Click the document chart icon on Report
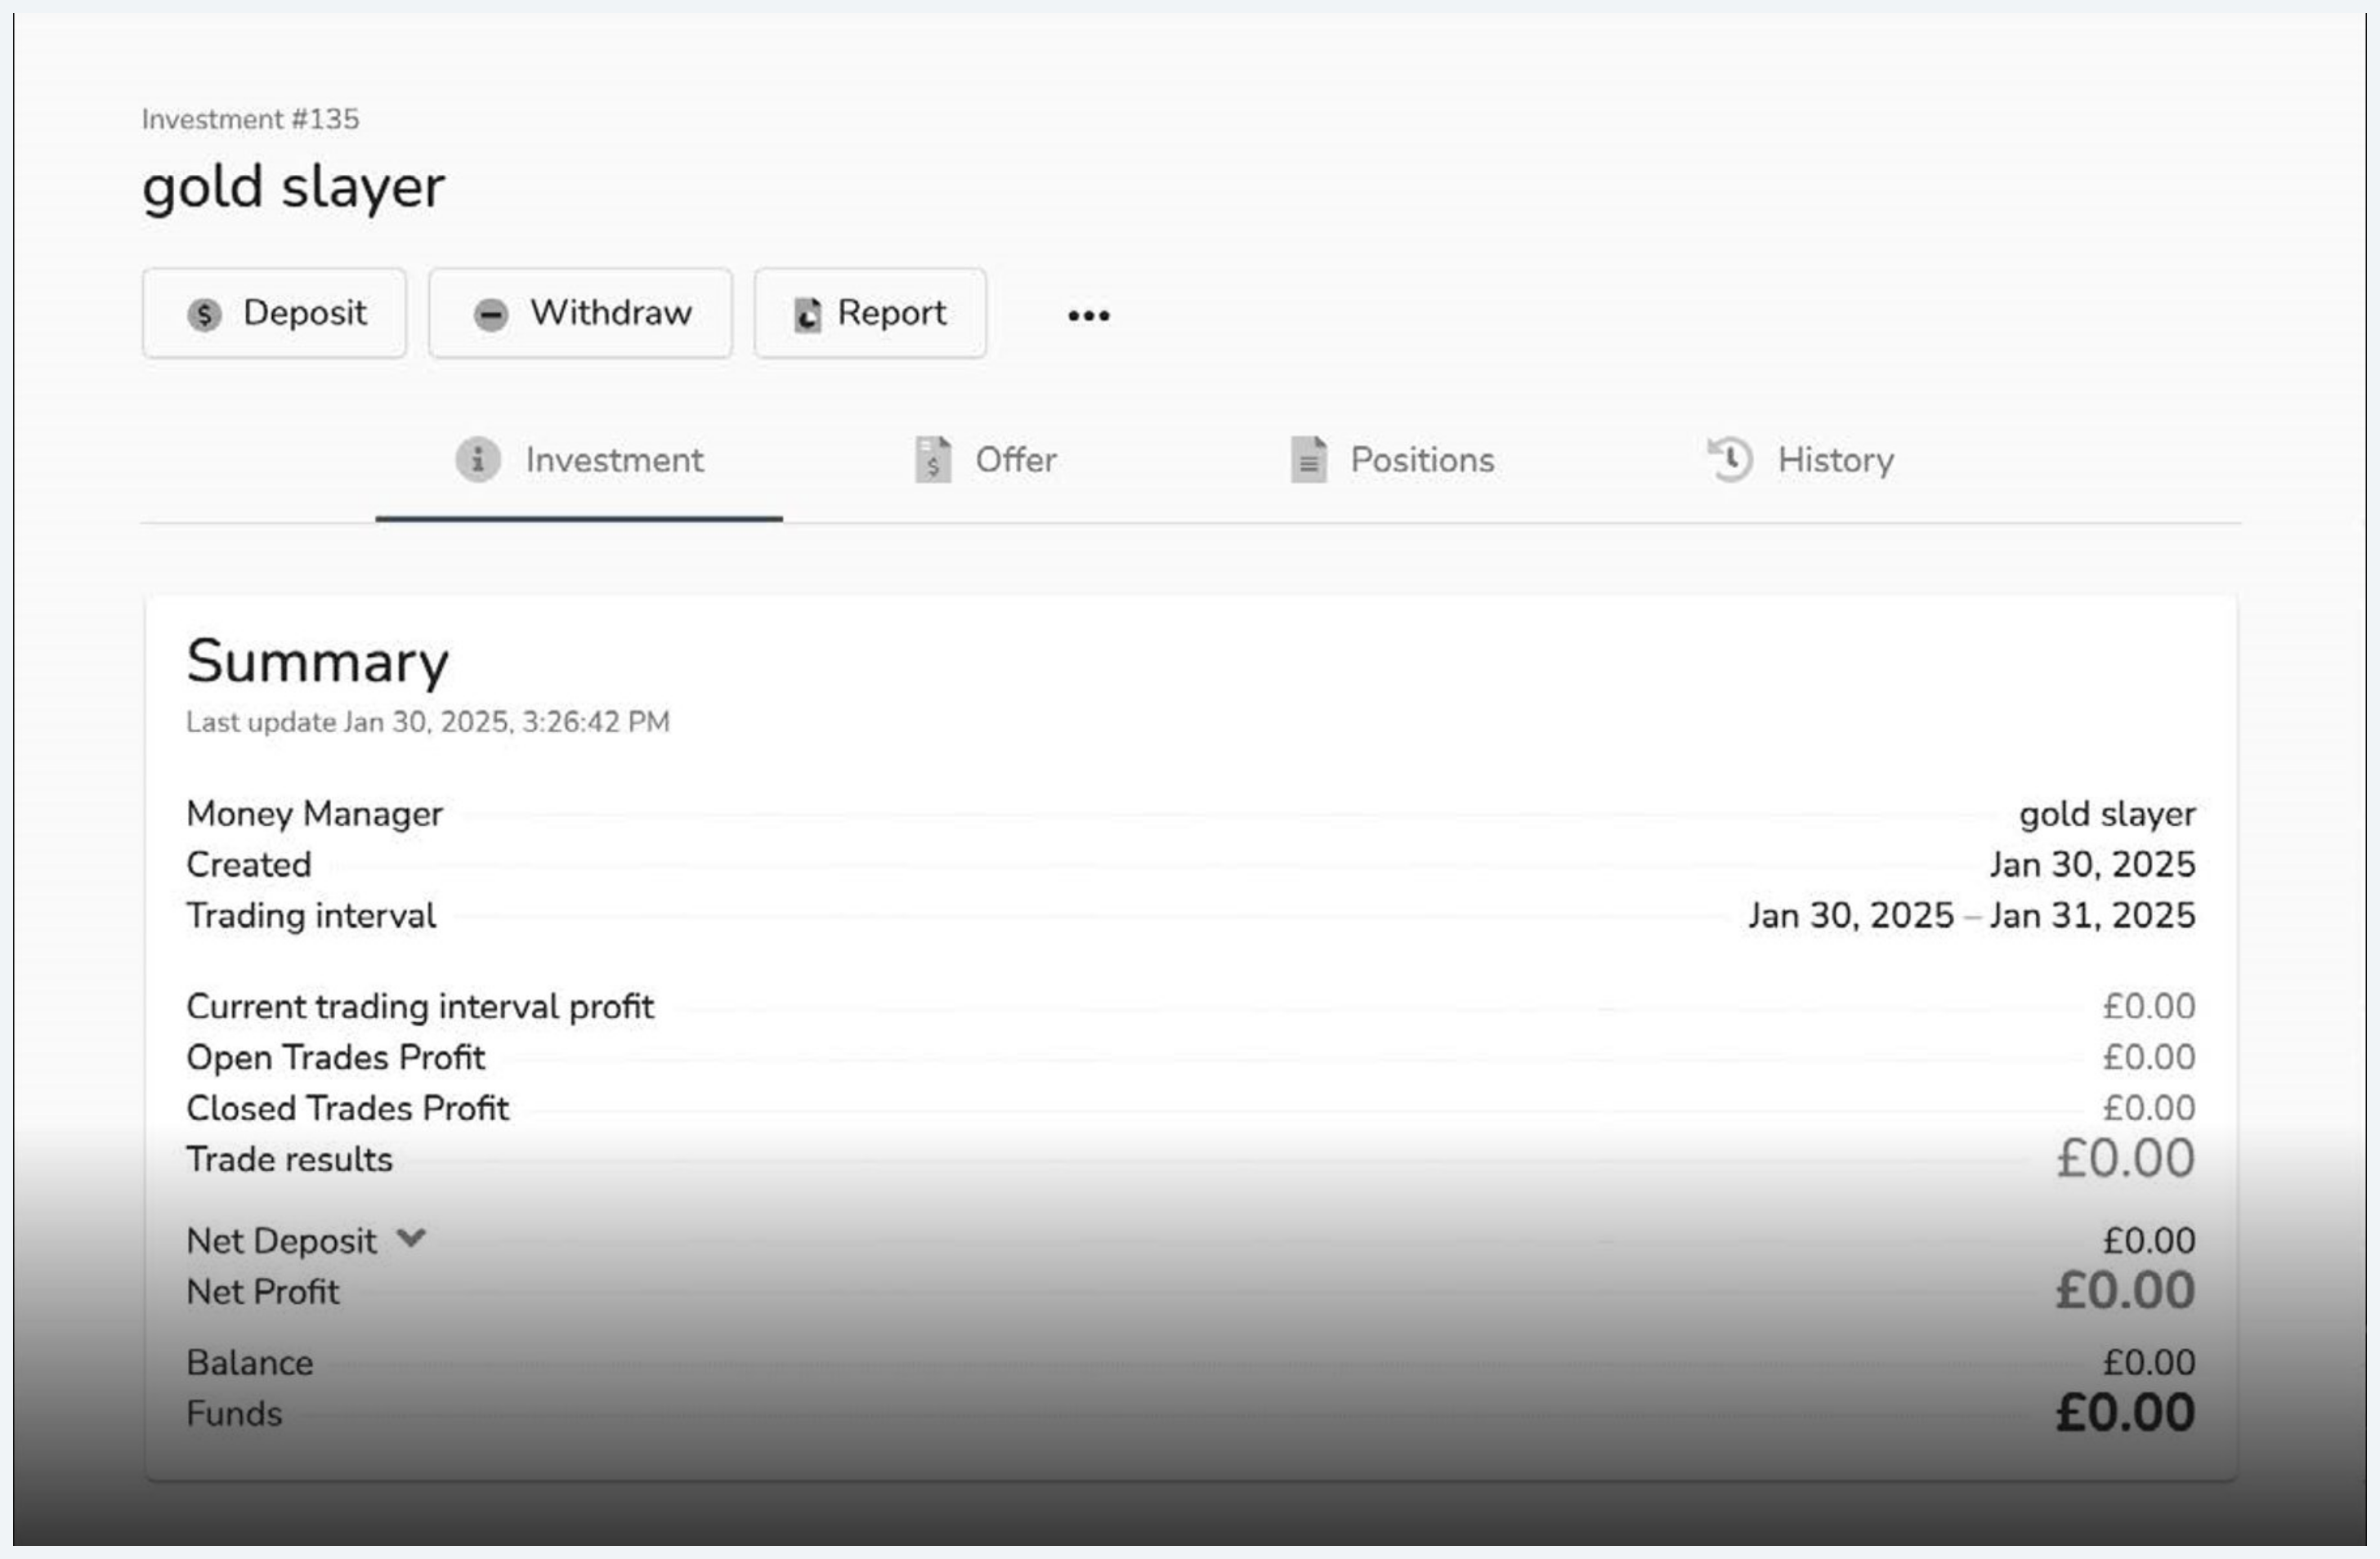 coord(807,315)
